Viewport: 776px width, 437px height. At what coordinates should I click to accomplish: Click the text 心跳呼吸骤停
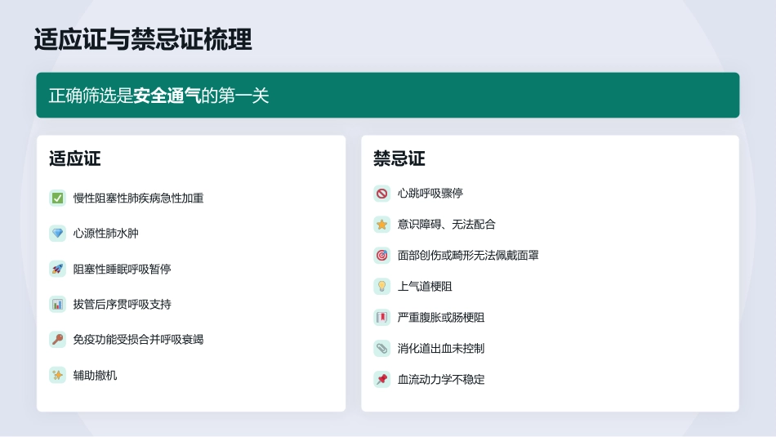tap(430, 193)
